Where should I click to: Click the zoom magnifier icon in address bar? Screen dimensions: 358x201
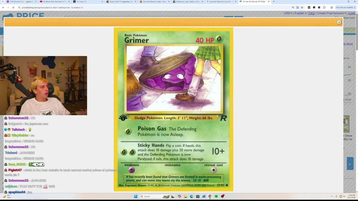click(293, 8)
